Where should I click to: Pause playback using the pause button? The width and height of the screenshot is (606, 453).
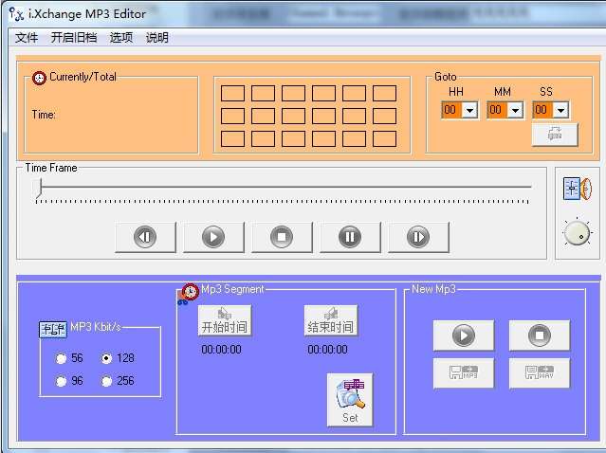click(350, 237)
